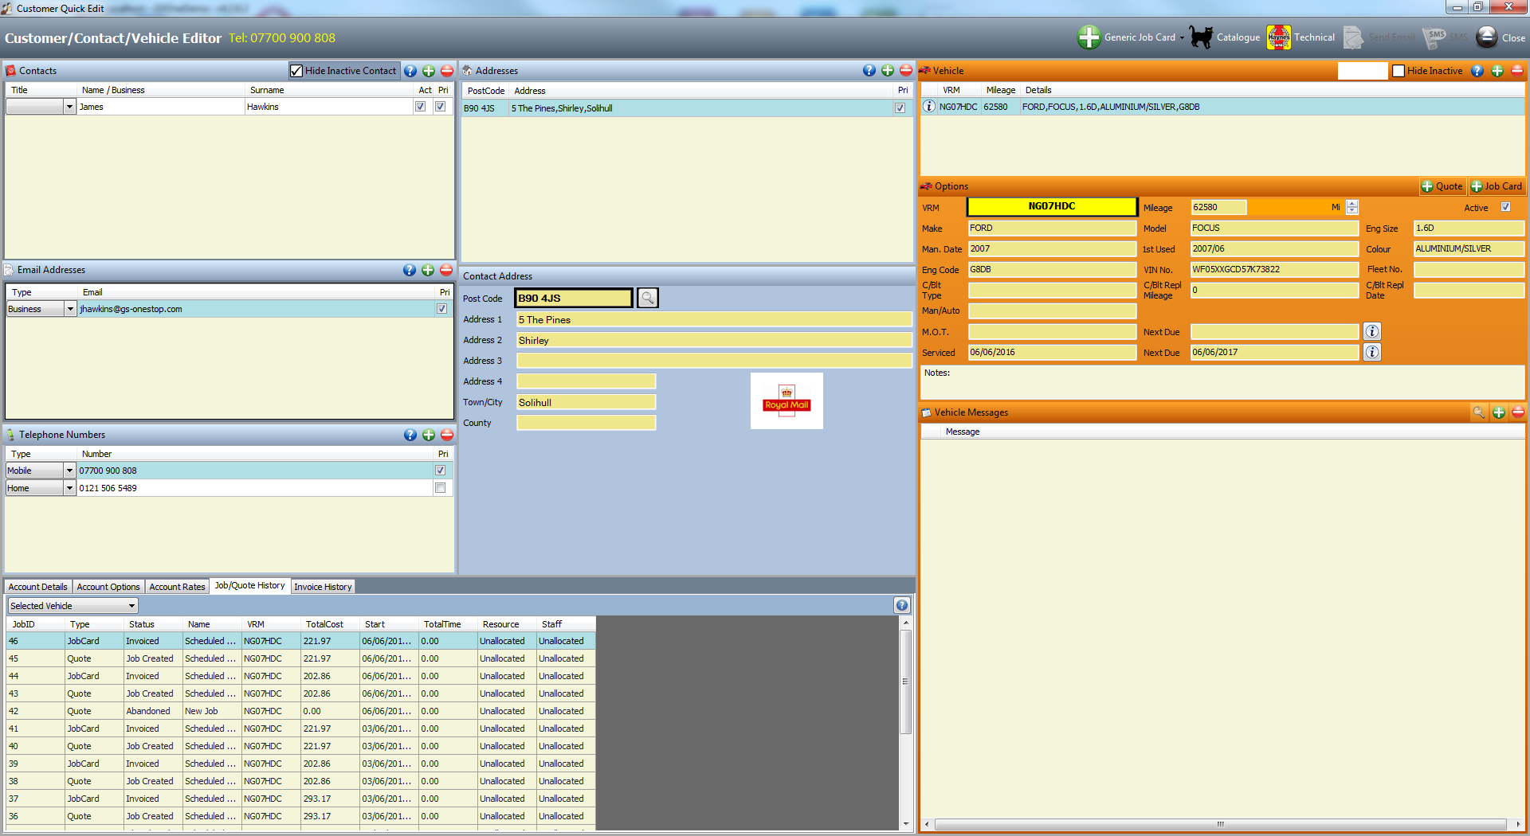Open the contact Title dropdown

click(69, 107)
